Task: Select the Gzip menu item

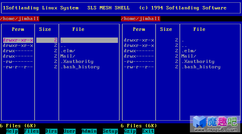Action: coord(130,131)
